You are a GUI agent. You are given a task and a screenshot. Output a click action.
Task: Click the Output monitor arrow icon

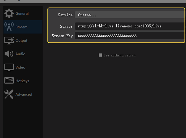click(x=9, y=40)
